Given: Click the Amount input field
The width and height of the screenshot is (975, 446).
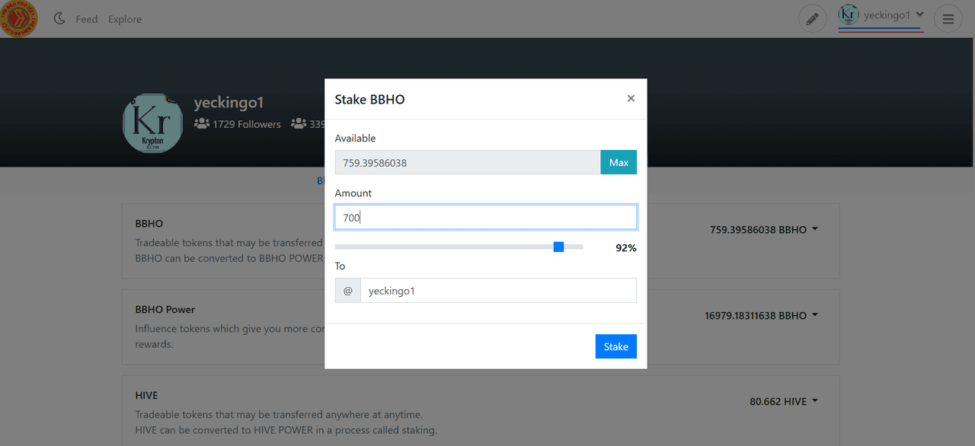Looking at the screenshot, I should 486,217.
